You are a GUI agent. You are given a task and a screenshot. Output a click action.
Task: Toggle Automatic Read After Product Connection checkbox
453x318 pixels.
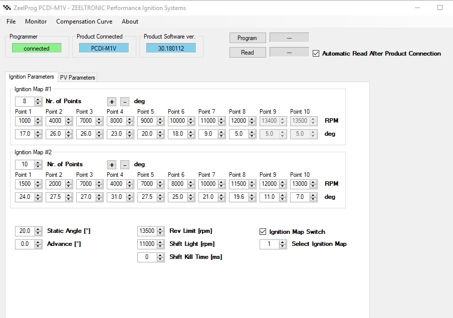pos(316,54)
